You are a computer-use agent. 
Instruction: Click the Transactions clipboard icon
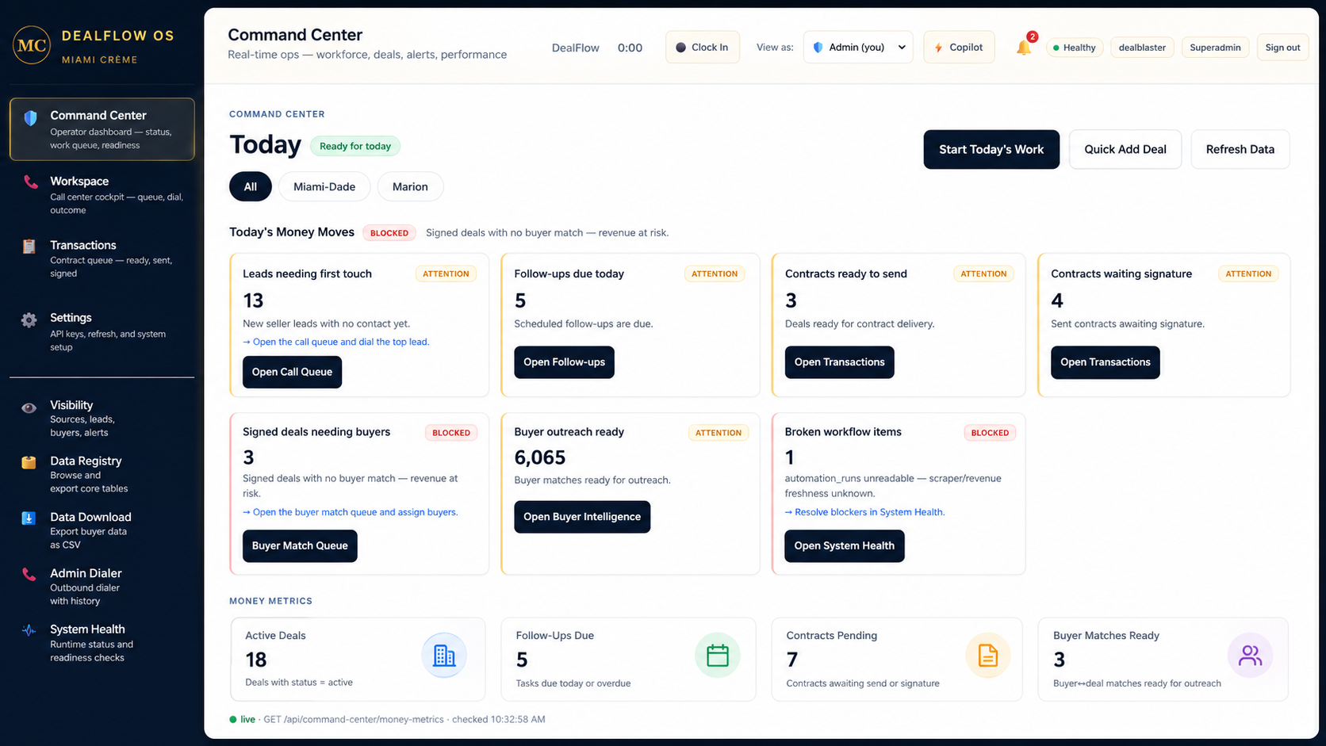click(29, 247)
